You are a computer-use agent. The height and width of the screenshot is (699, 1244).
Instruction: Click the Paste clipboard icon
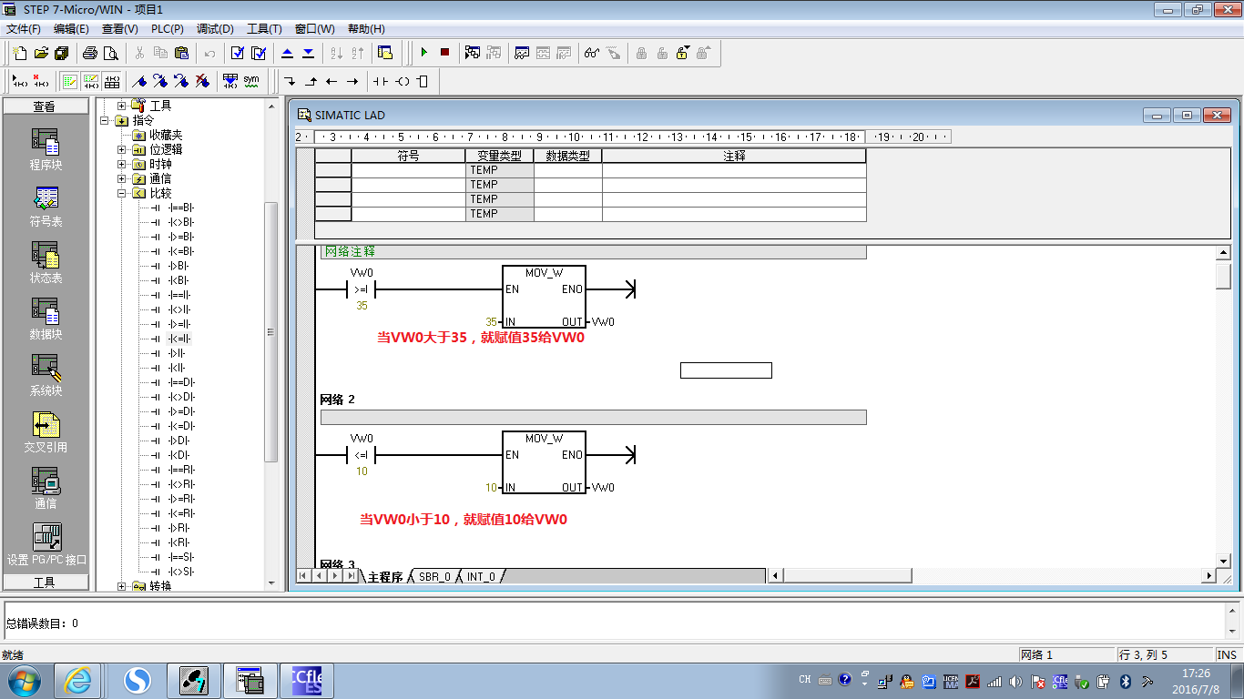[181, 53]
